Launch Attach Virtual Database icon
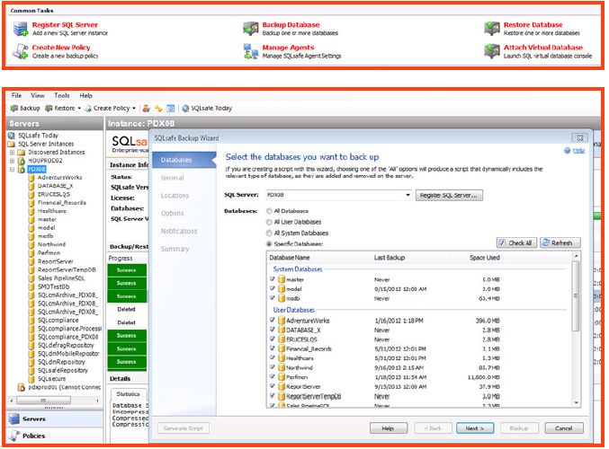Viewport: 609px width, 449px height. click(490, 50)
